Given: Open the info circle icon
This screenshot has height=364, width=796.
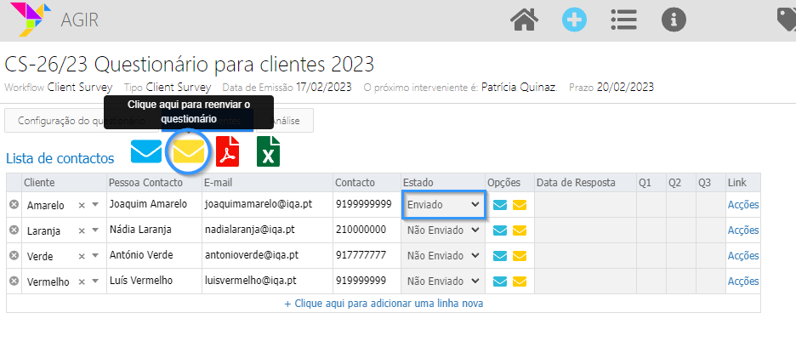Looking at the screenshot, I should [x=674, y=20].
